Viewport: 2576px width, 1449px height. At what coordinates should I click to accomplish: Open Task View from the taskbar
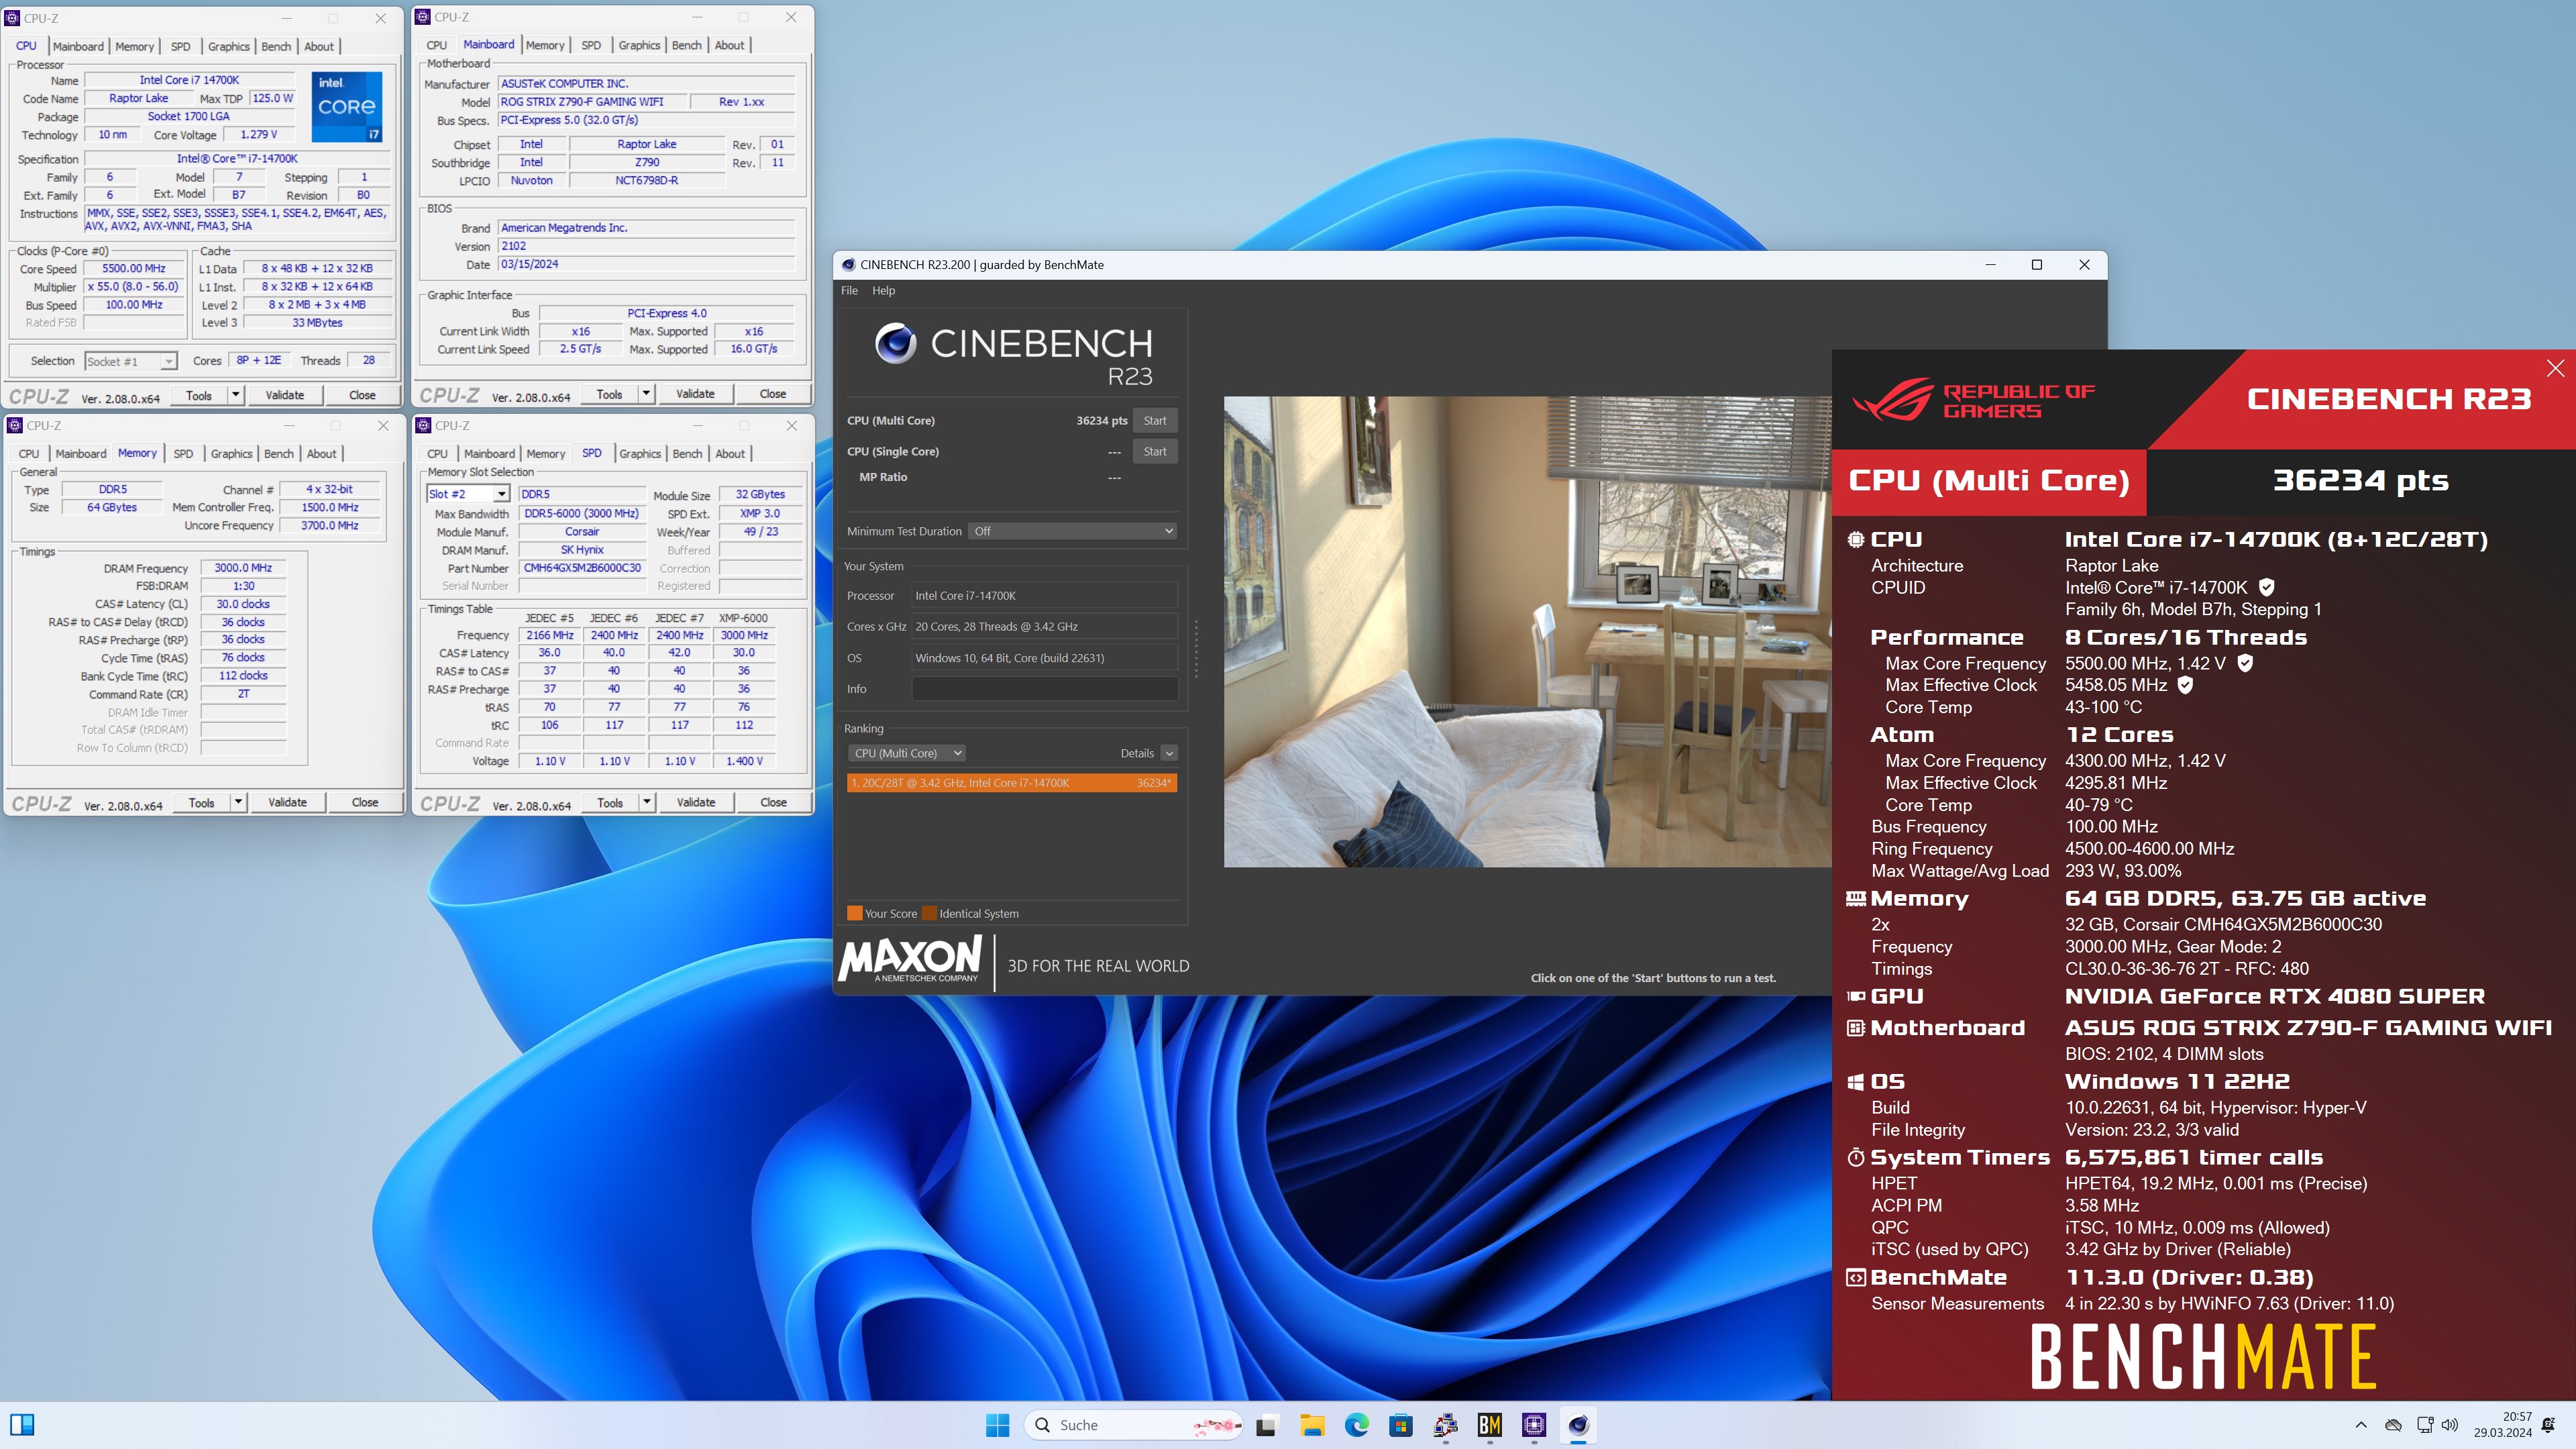click(1267, 1425)
